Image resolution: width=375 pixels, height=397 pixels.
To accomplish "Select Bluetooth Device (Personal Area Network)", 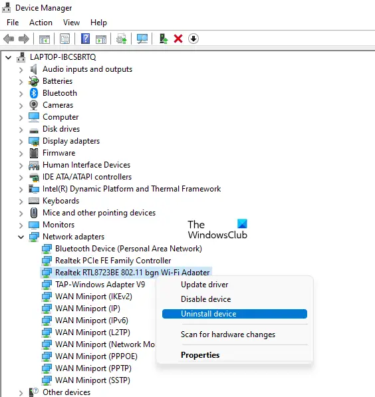I will click(128, 249).
